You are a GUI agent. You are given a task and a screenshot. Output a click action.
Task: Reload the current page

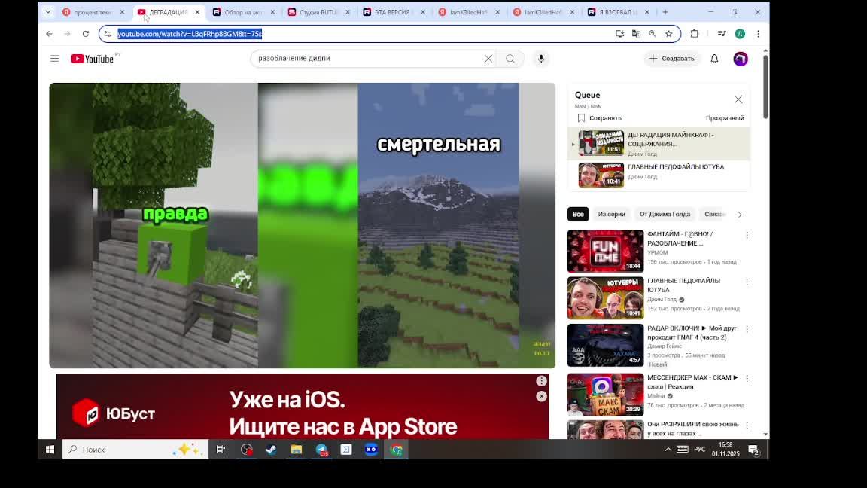click(x=86, y=34)
